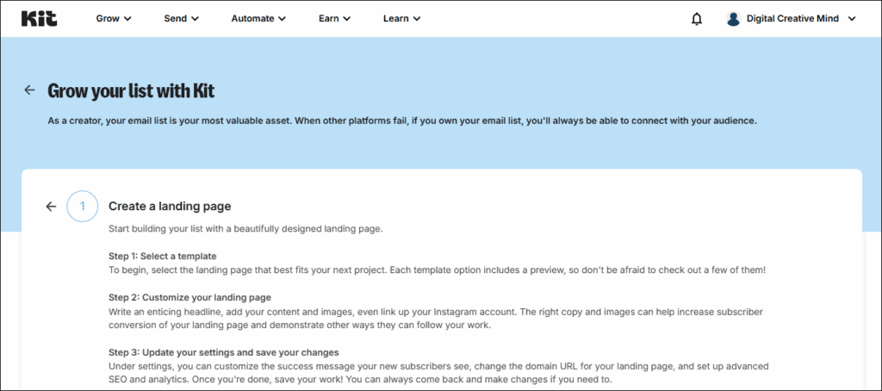Click the Kit logo
This screenshot has width=882, height=391.
coord(39,19)
